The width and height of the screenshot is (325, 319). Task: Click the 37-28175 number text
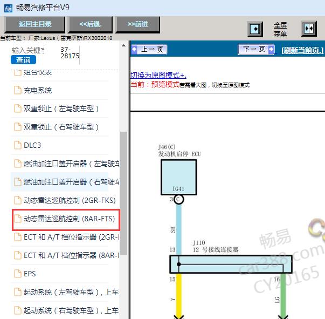(x=70, y=53)
